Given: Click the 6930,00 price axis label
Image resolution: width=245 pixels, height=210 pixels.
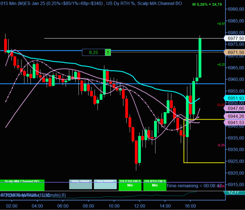Looking at the screenshot, I should [236, 149].
